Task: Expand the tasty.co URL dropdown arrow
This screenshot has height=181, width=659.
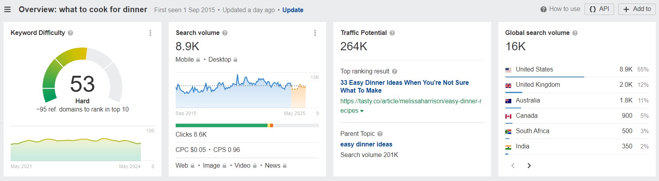Action: tap(362, 111)
